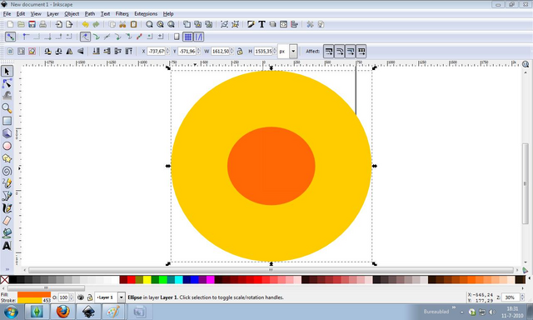Screen dimensions: 533x320
Task: Open the Layer 1 dropdown
Action: [122, 297]
